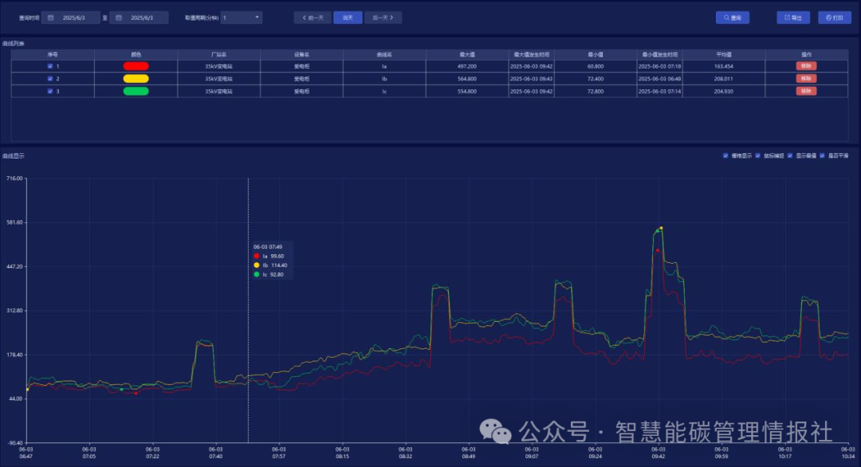This screenshot has width=861, height=467.
Task: Print the report with 打印 button
Action: [x=835, y=18]
